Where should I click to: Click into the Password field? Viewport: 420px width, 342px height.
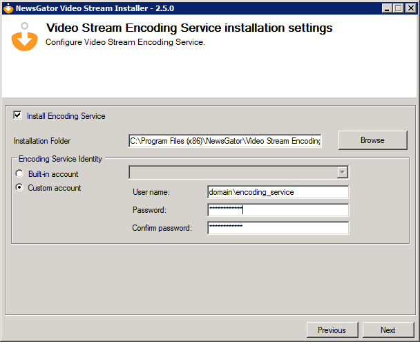click(278, 210)
